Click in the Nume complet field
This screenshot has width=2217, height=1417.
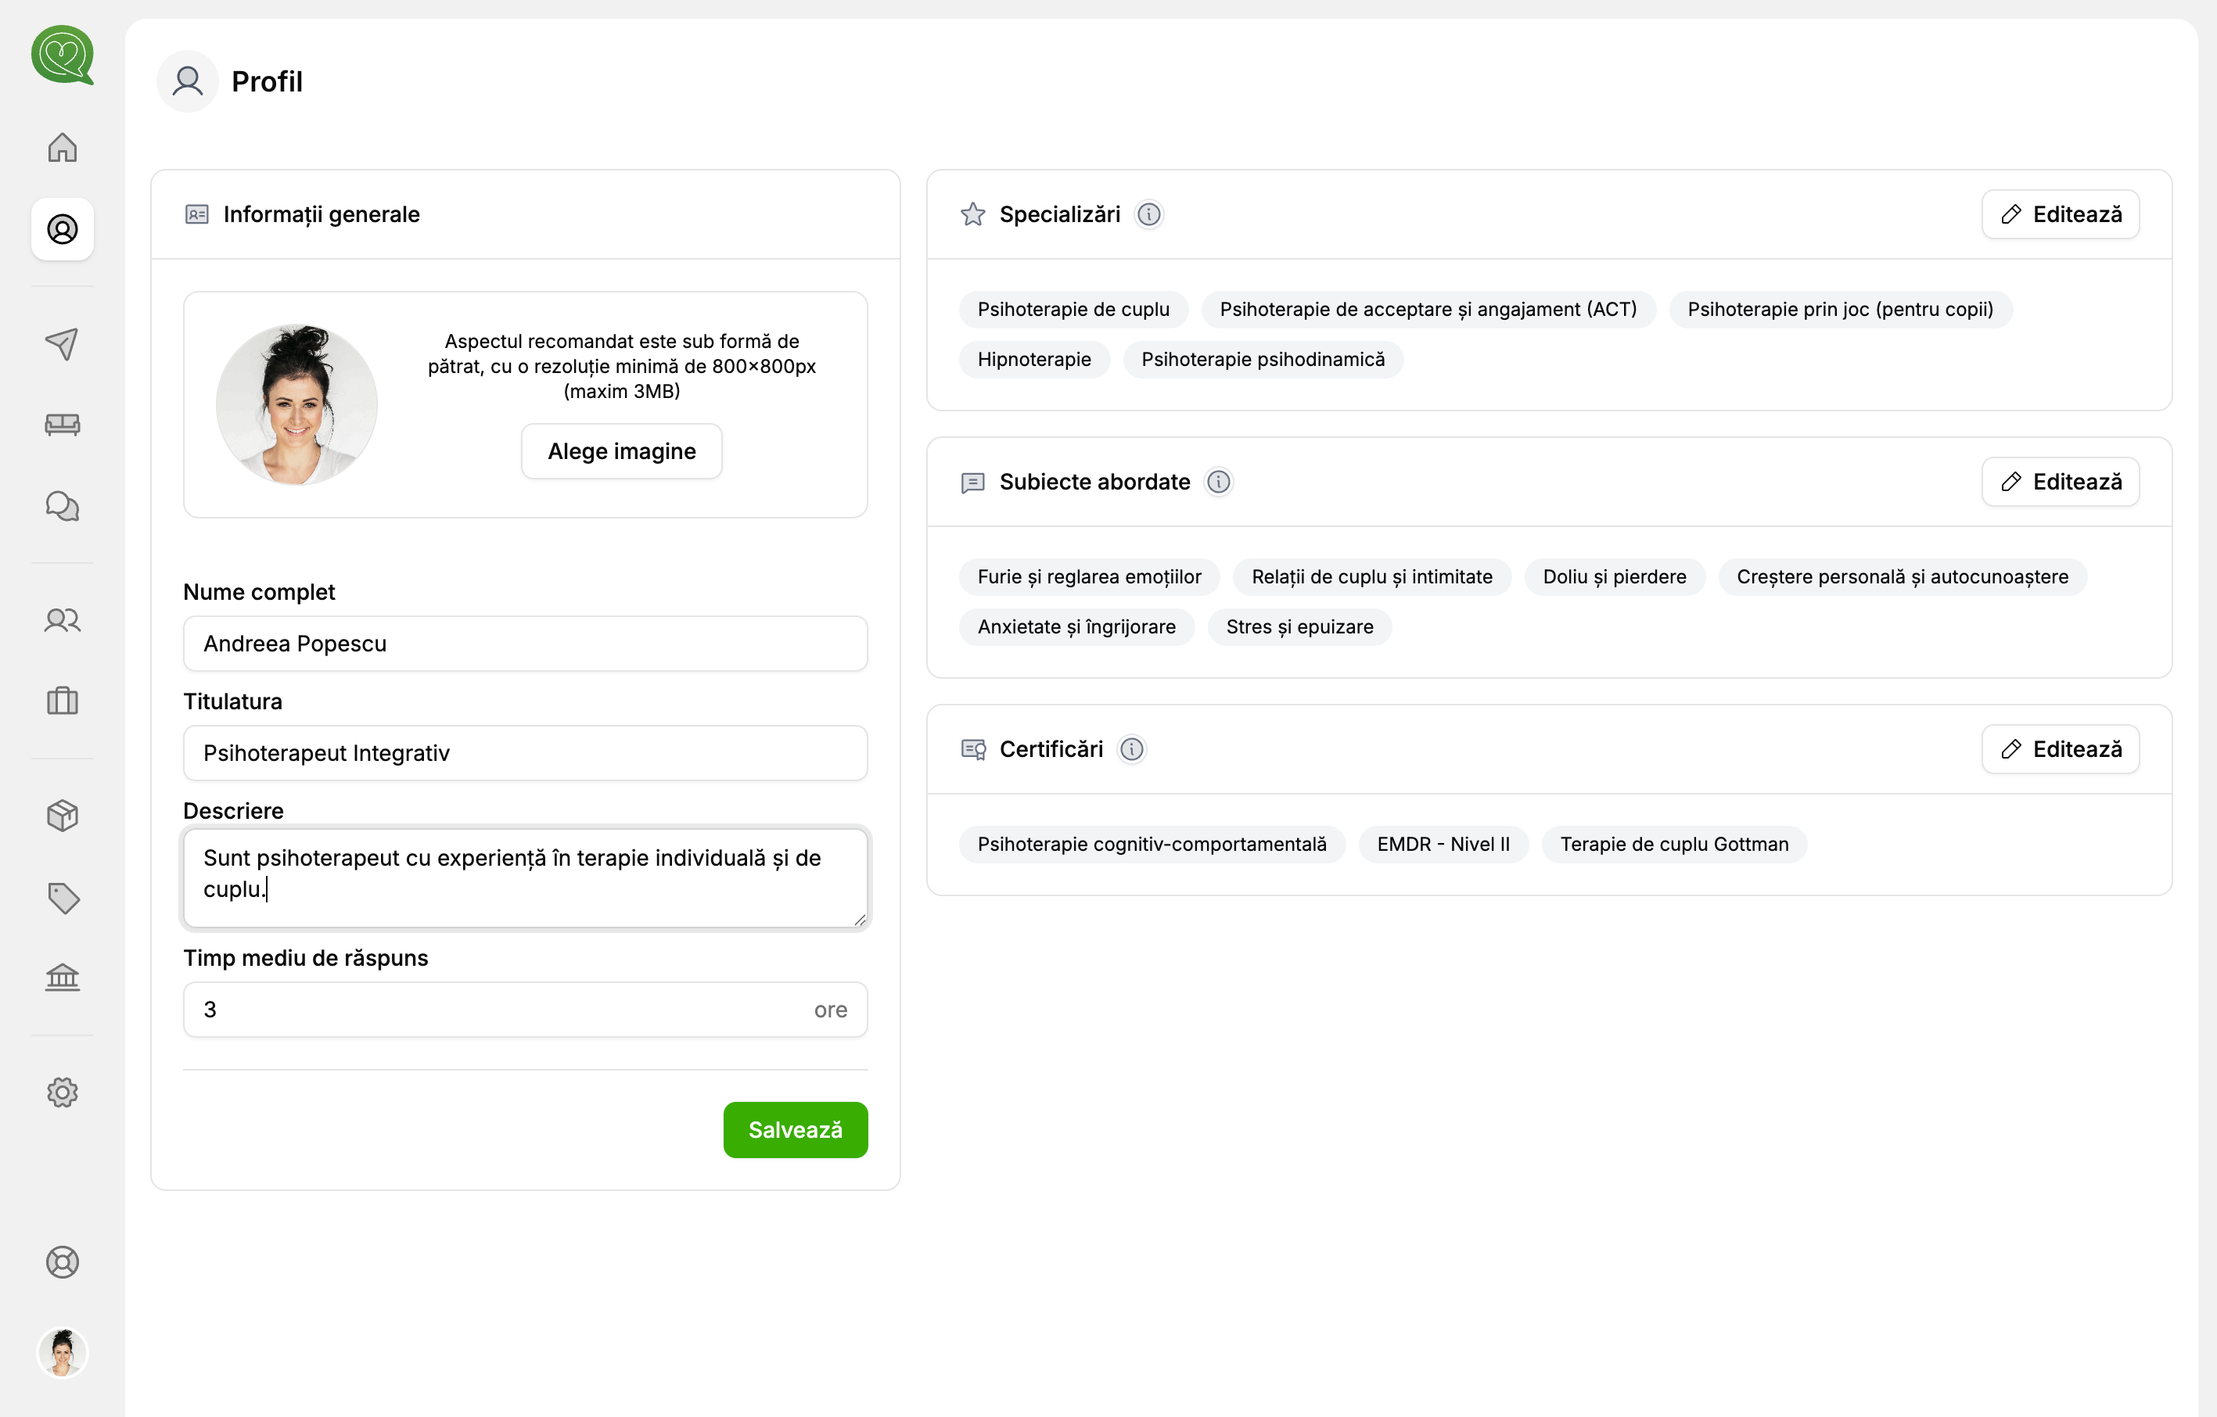[x=525, y=643]
